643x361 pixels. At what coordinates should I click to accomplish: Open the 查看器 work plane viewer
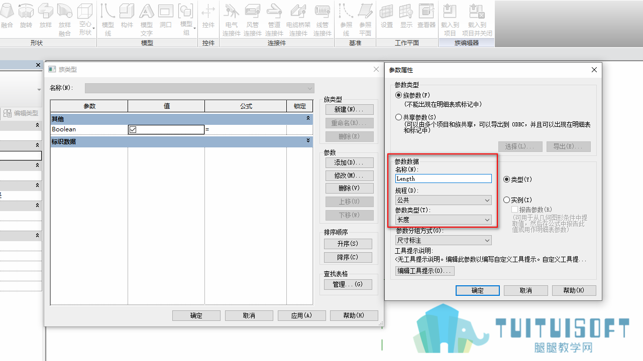(426, 16)
